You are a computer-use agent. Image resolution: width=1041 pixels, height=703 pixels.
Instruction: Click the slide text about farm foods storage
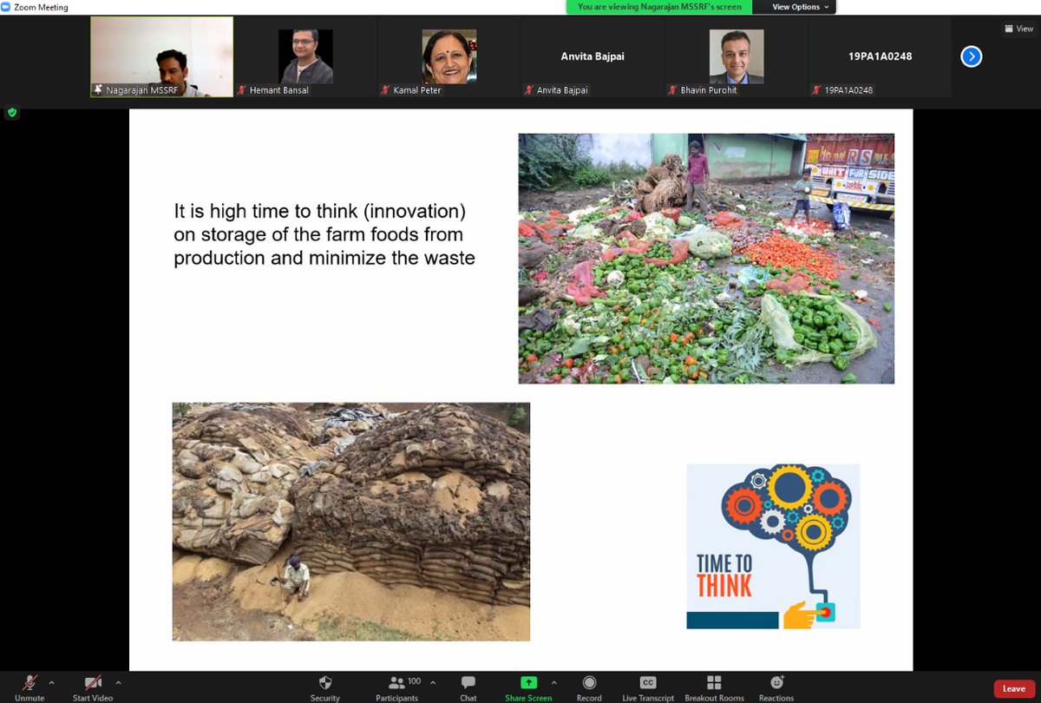click(x=324, y=234)
